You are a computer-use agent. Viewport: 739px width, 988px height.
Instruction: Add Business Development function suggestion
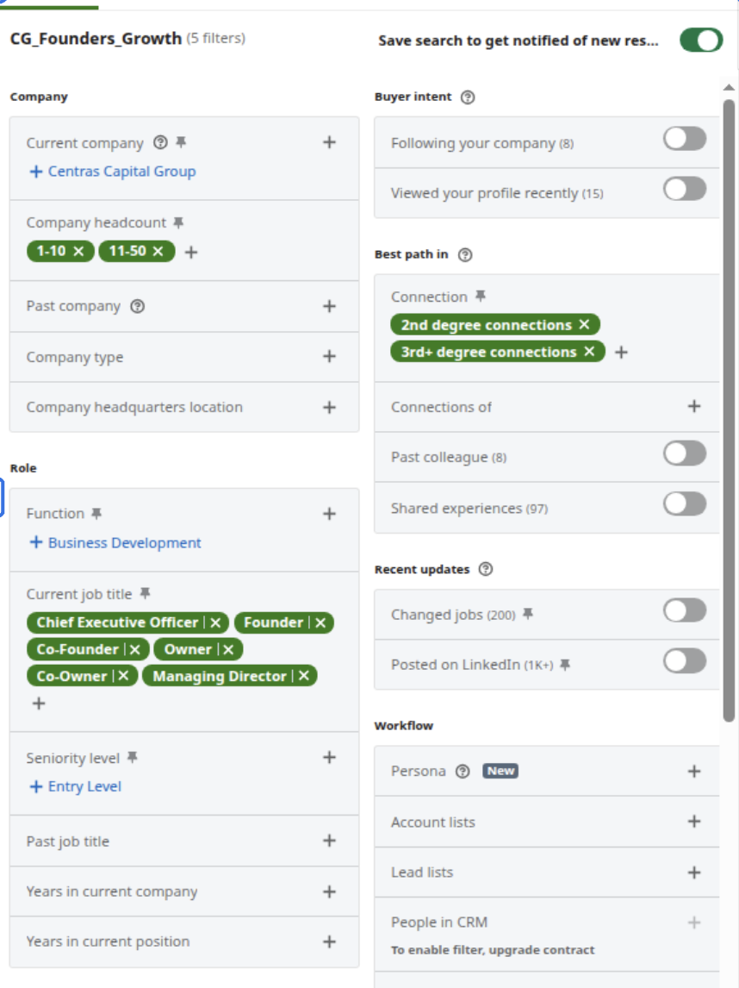coord(115,542)
